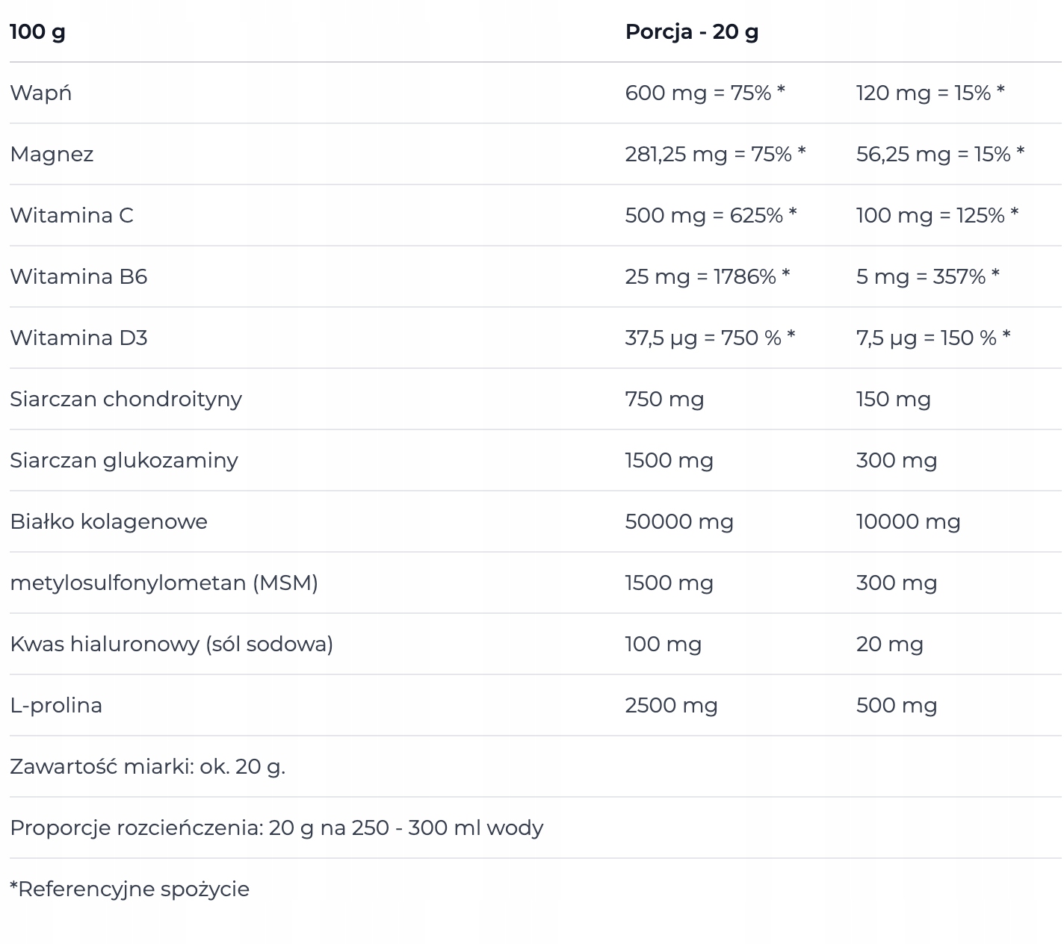Click metylosulfonylometan (MSM) label

point(164,583)
